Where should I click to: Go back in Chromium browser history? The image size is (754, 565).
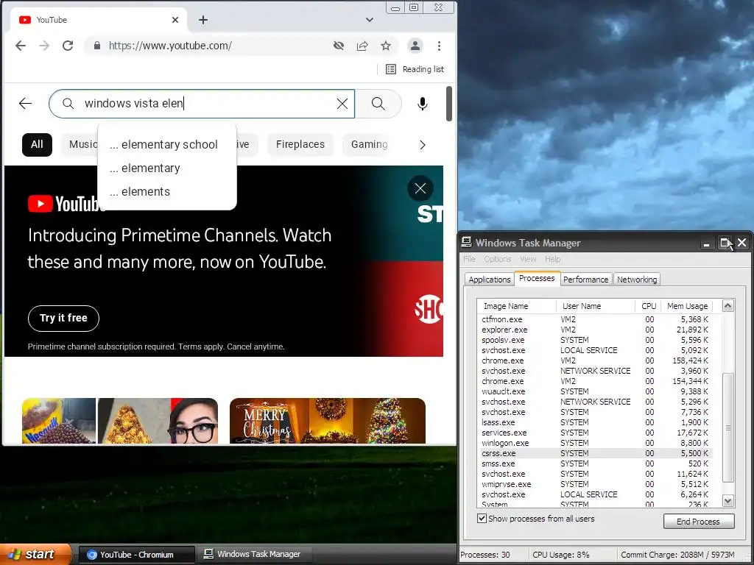click(x=21, y=46)
